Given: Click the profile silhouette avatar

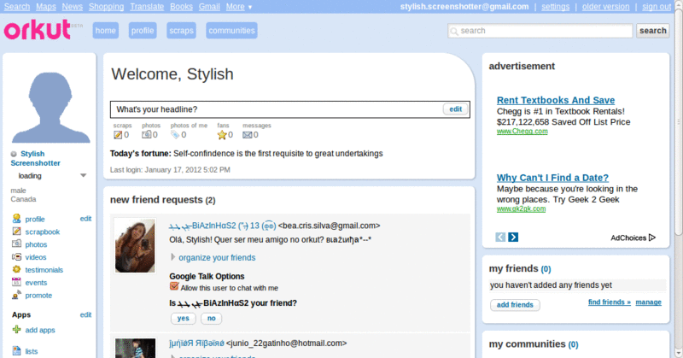Looking at the screenshot, I should [50, 108].
